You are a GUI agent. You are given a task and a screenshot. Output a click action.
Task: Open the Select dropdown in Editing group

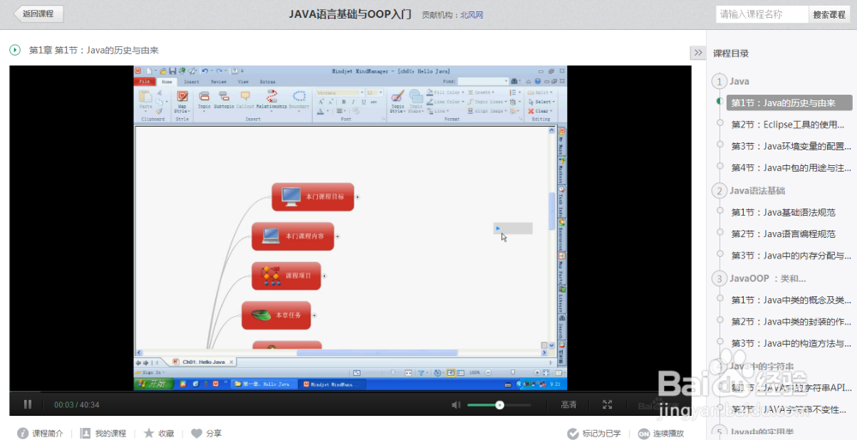pyautogui.click(x=541, y=102)
